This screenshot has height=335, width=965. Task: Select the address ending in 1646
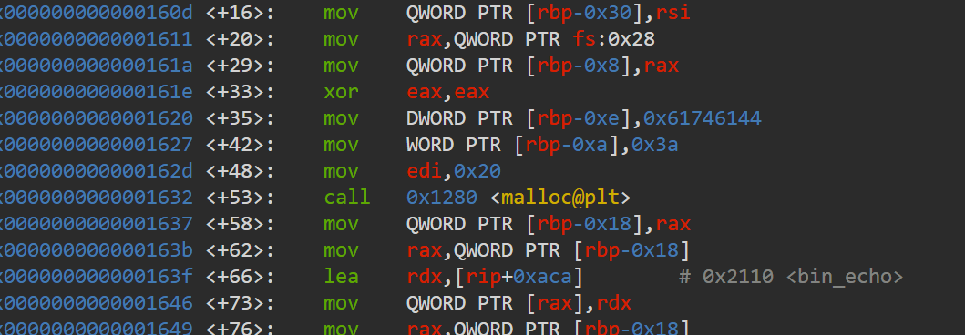coord(96,303)
